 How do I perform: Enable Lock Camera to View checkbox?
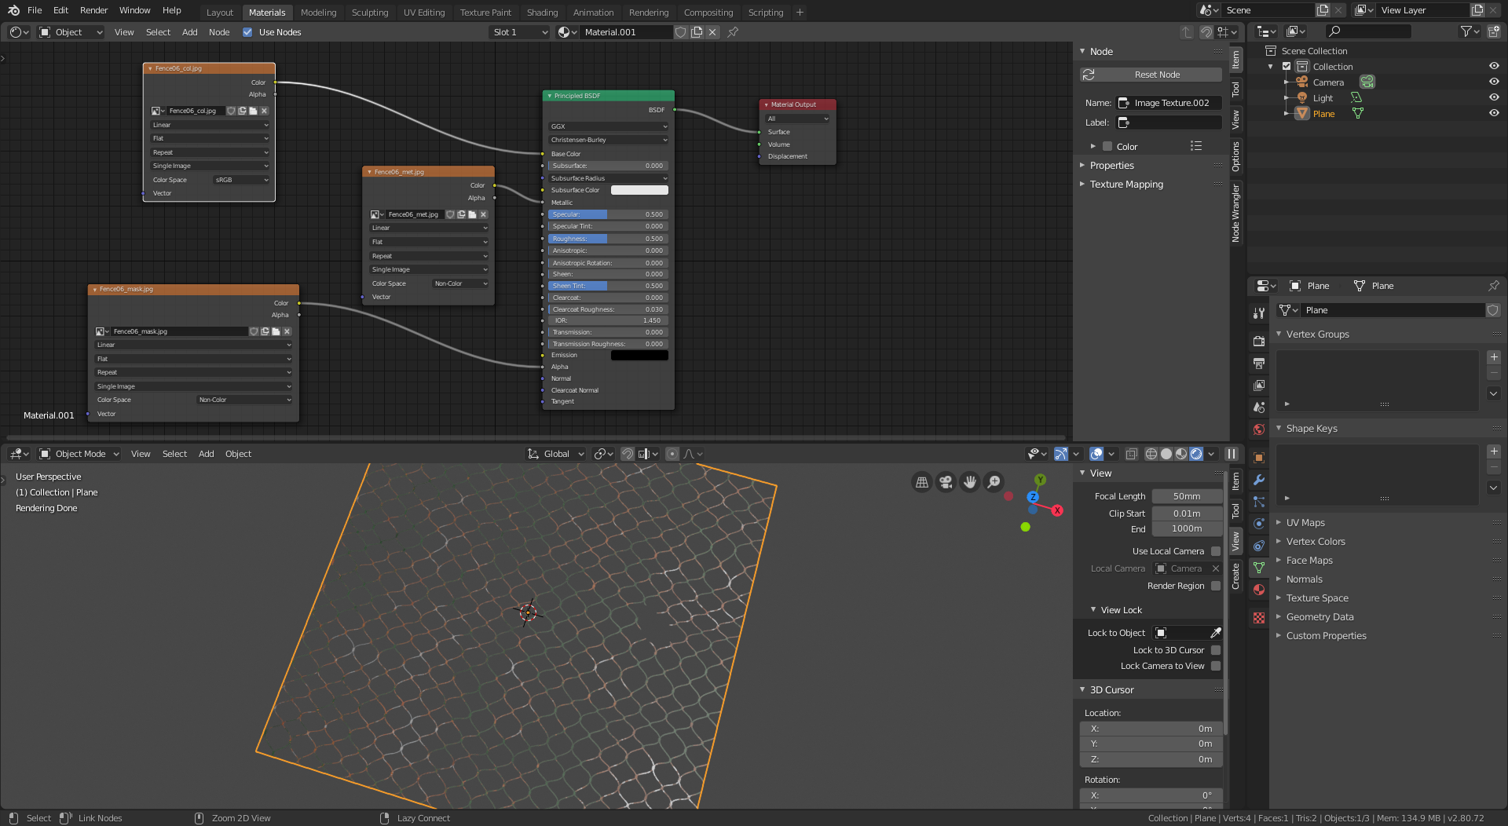point(1216,666)
